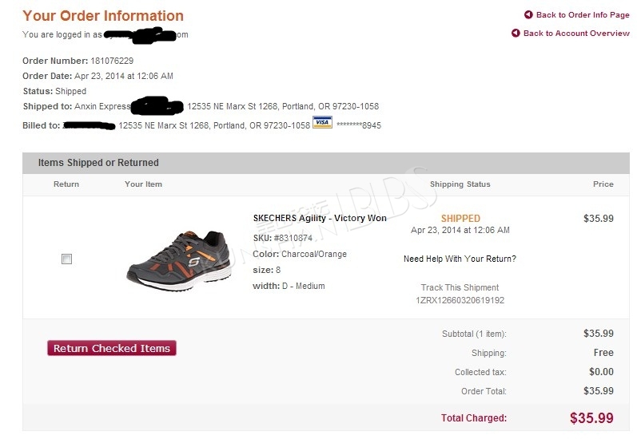The width and height of the screenshot is (637, 443).
Task: Go Back to Account Overview
Action: (x=576, y=34)
